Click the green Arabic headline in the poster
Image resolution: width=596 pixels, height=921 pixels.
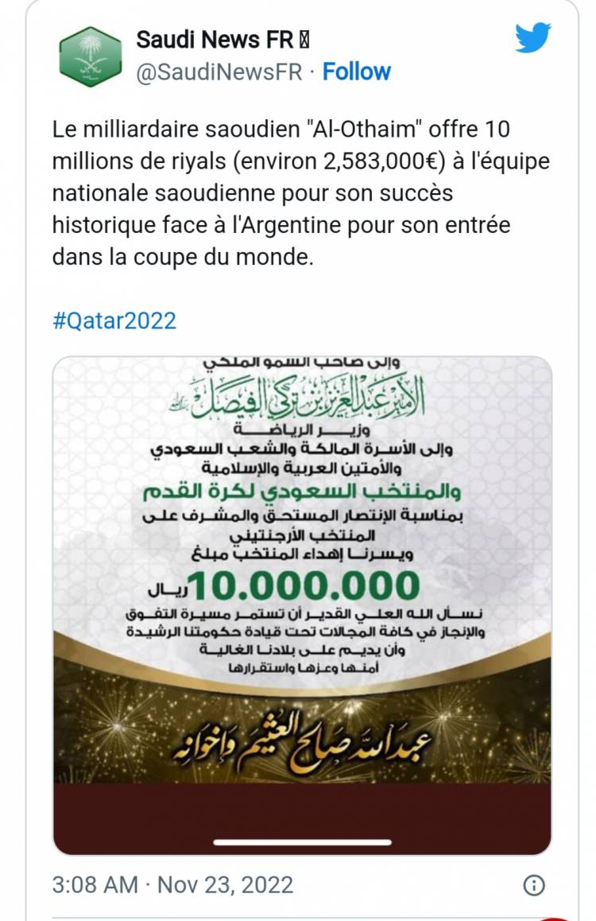pyautogui.click(x=302, y=493)
